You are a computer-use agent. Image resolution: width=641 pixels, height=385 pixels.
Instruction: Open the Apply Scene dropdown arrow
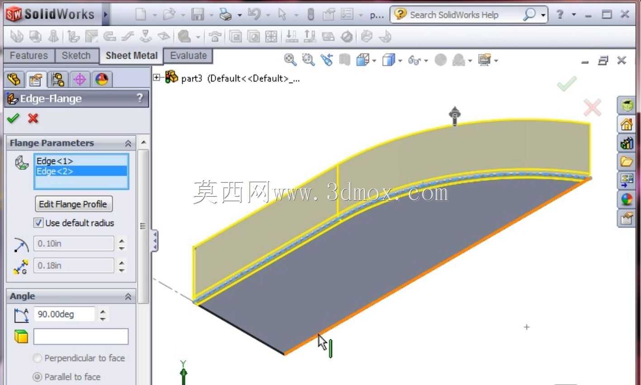coord(470,61)
